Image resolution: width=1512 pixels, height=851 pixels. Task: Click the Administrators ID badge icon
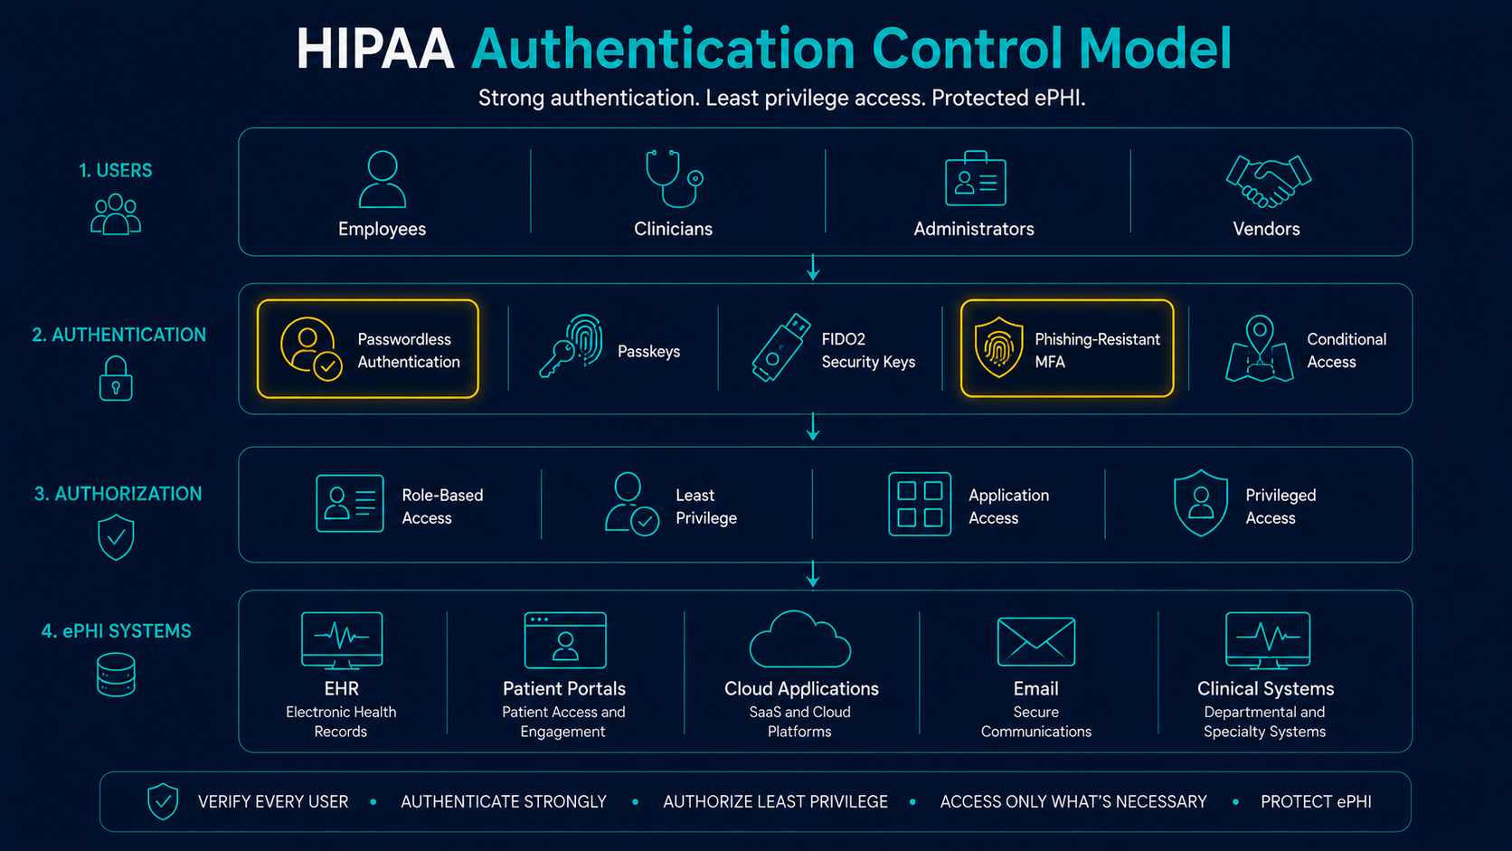975,178
